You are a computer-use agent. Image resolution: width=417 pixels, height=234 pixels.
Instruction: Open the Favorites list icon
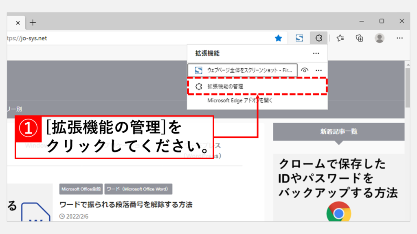pyautogui.click(x=340, y=38)
